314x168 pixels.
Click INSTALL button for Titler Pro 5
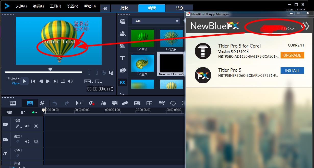(292, 70)
